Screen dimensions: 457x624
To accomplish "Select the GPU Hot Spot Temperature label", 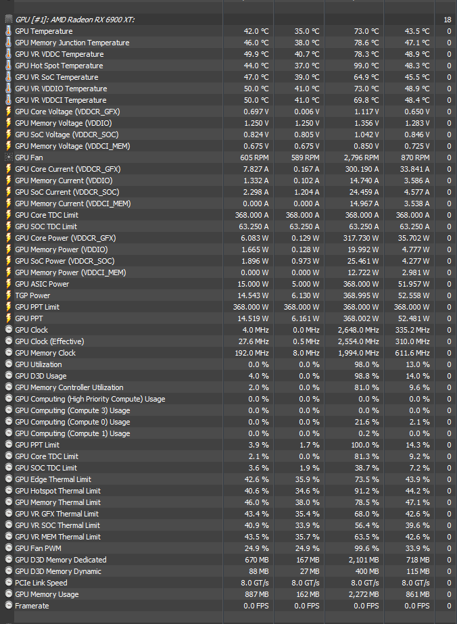I will coord(59,66).
